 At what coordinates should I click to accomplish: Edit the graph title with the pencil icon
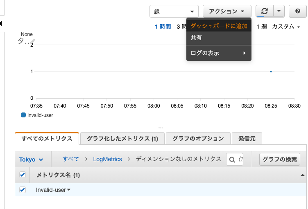tap(33, 41)
